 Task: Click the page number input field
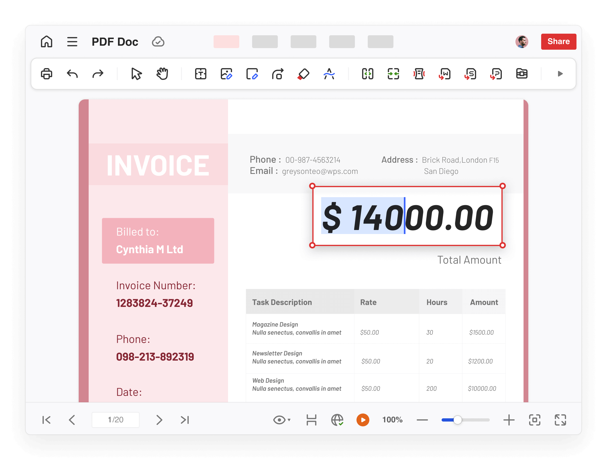pyautogui.click(x=115, y=419)
